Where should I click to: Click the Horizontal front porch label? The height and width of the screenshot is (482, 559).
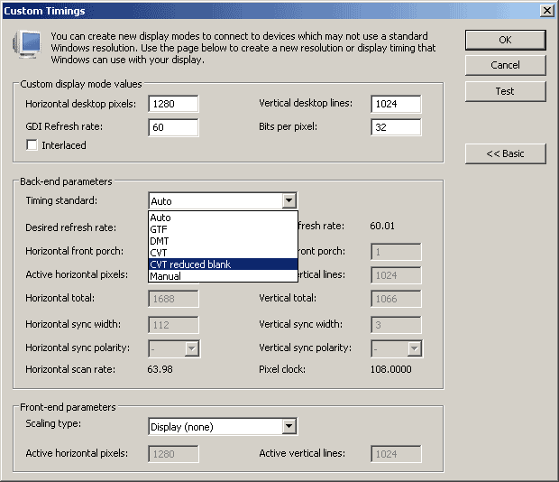point(74,251)
